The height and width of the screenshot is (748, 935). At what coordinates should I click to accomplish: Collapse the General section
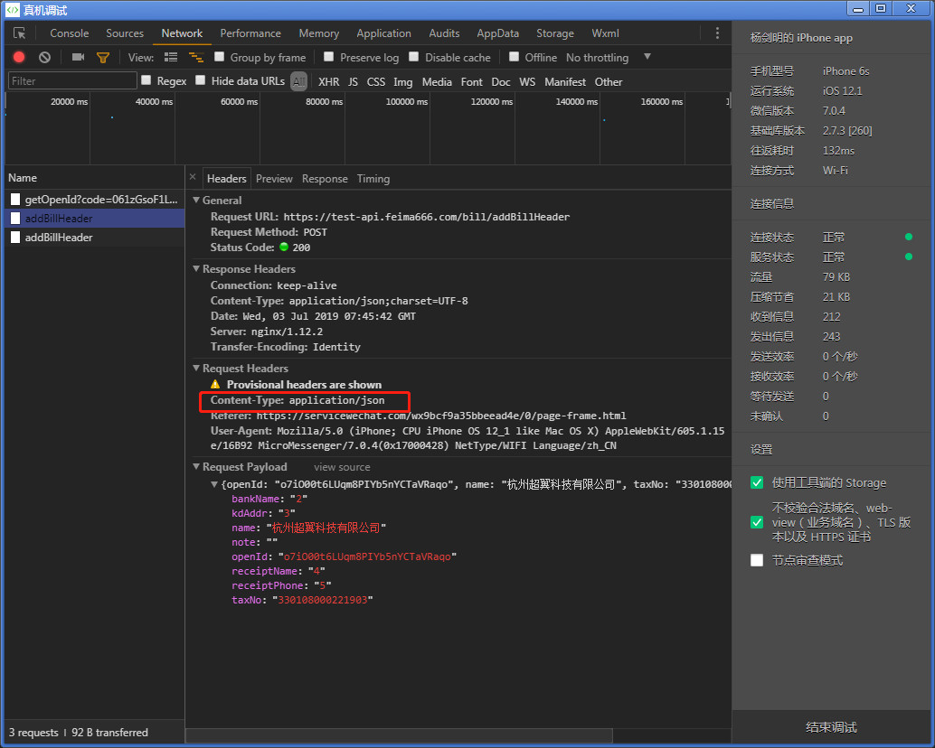pyautogui.click(x=196, y=201)
